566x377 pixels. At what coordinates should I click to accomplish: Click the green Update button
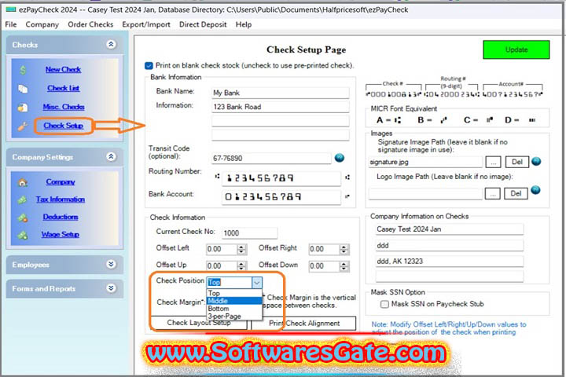(x=516, y=49)
